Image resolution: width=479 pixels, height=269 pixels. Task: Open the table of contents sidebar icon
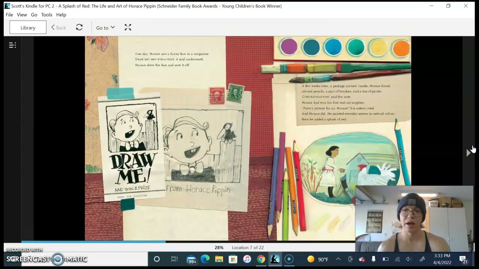pyautogui.click(x=13, y=45)
